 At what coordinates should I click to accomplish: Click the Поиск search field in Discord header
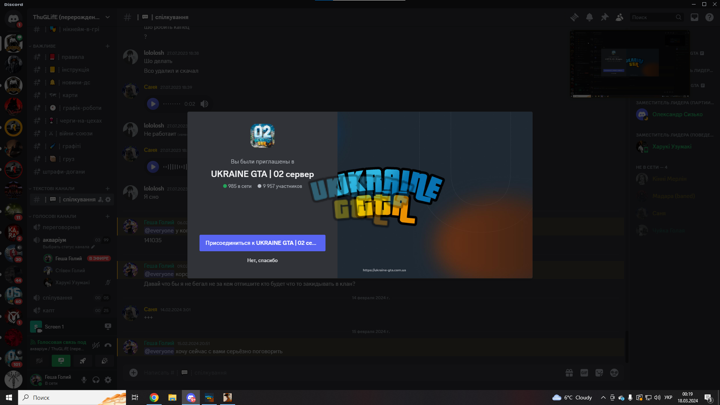tap(656, 17)
